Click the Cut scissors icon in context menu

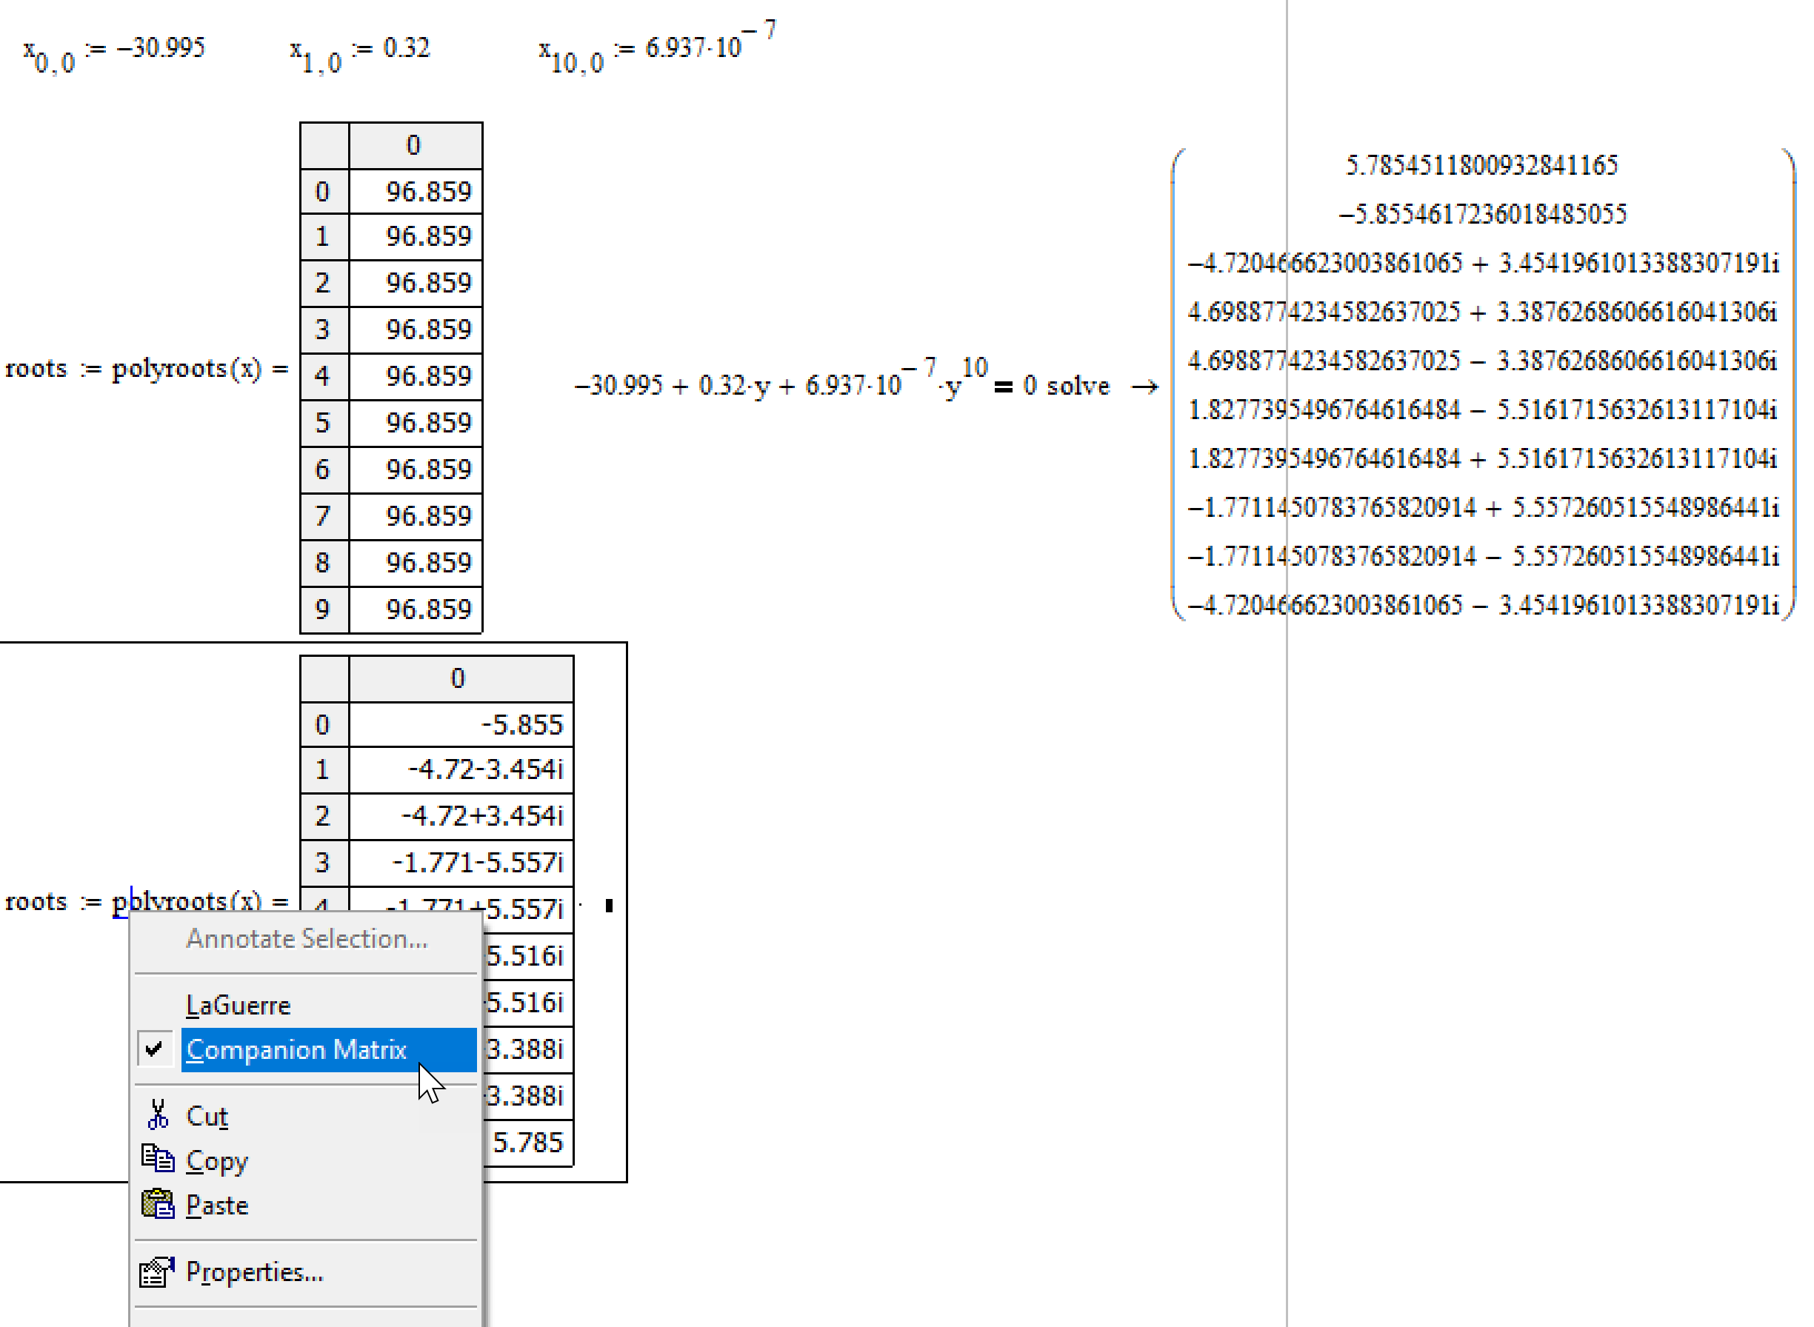[159, 1115]
